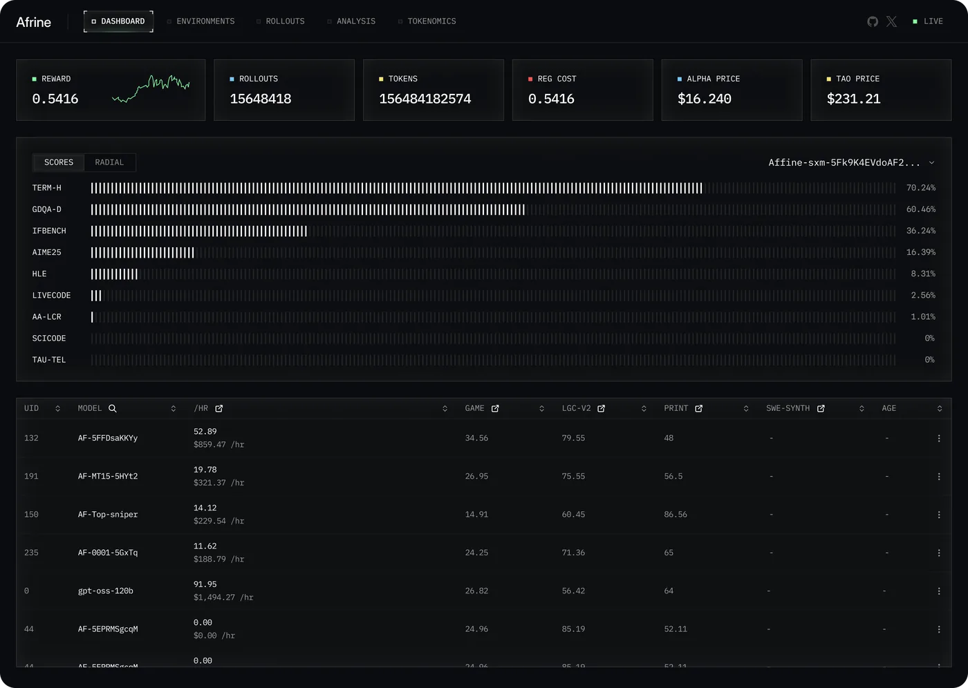
Task: Open the external link icon next to /HR
Action: point(219,409)
